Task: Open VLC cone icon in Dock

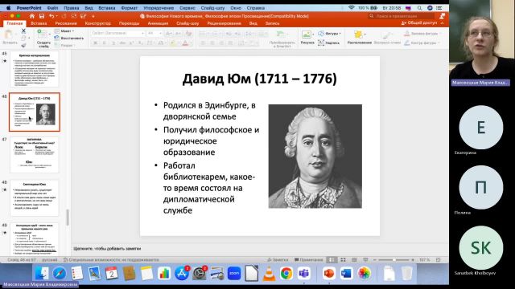Action: (269, 273)
